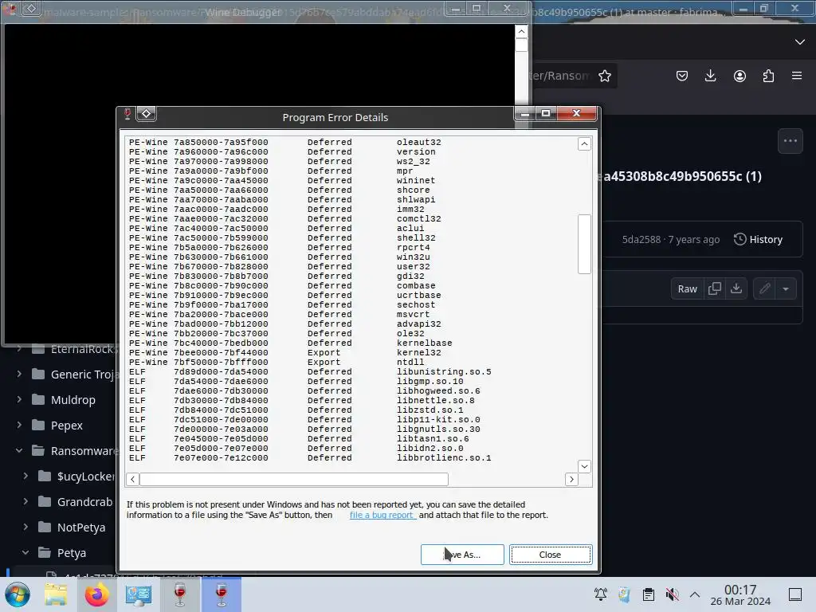Unmute via the volume tray icon
The image size is (816, 612).
point(672,594)
